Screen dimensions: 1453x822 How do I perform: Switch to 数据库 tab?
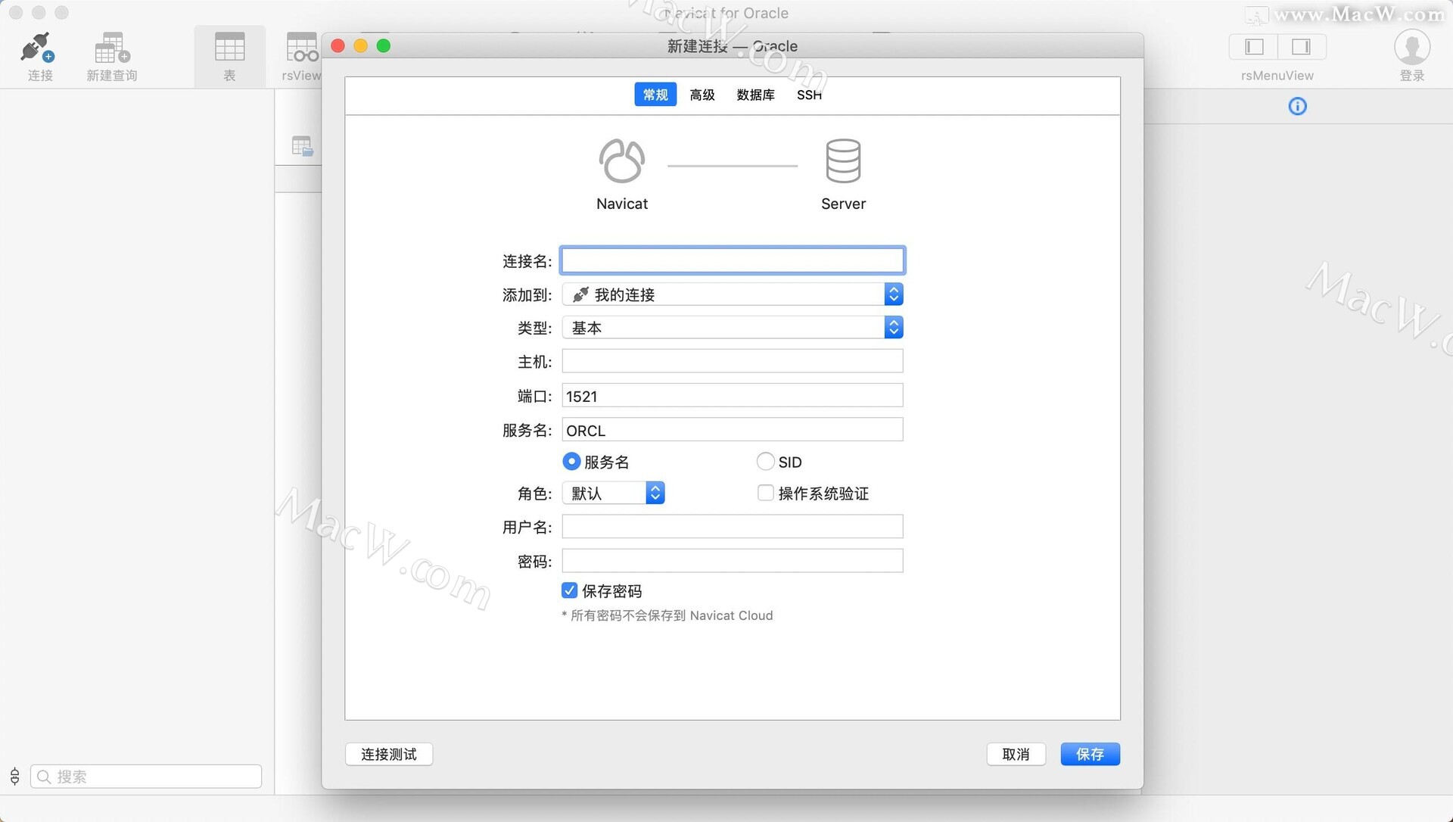(755, 95)
